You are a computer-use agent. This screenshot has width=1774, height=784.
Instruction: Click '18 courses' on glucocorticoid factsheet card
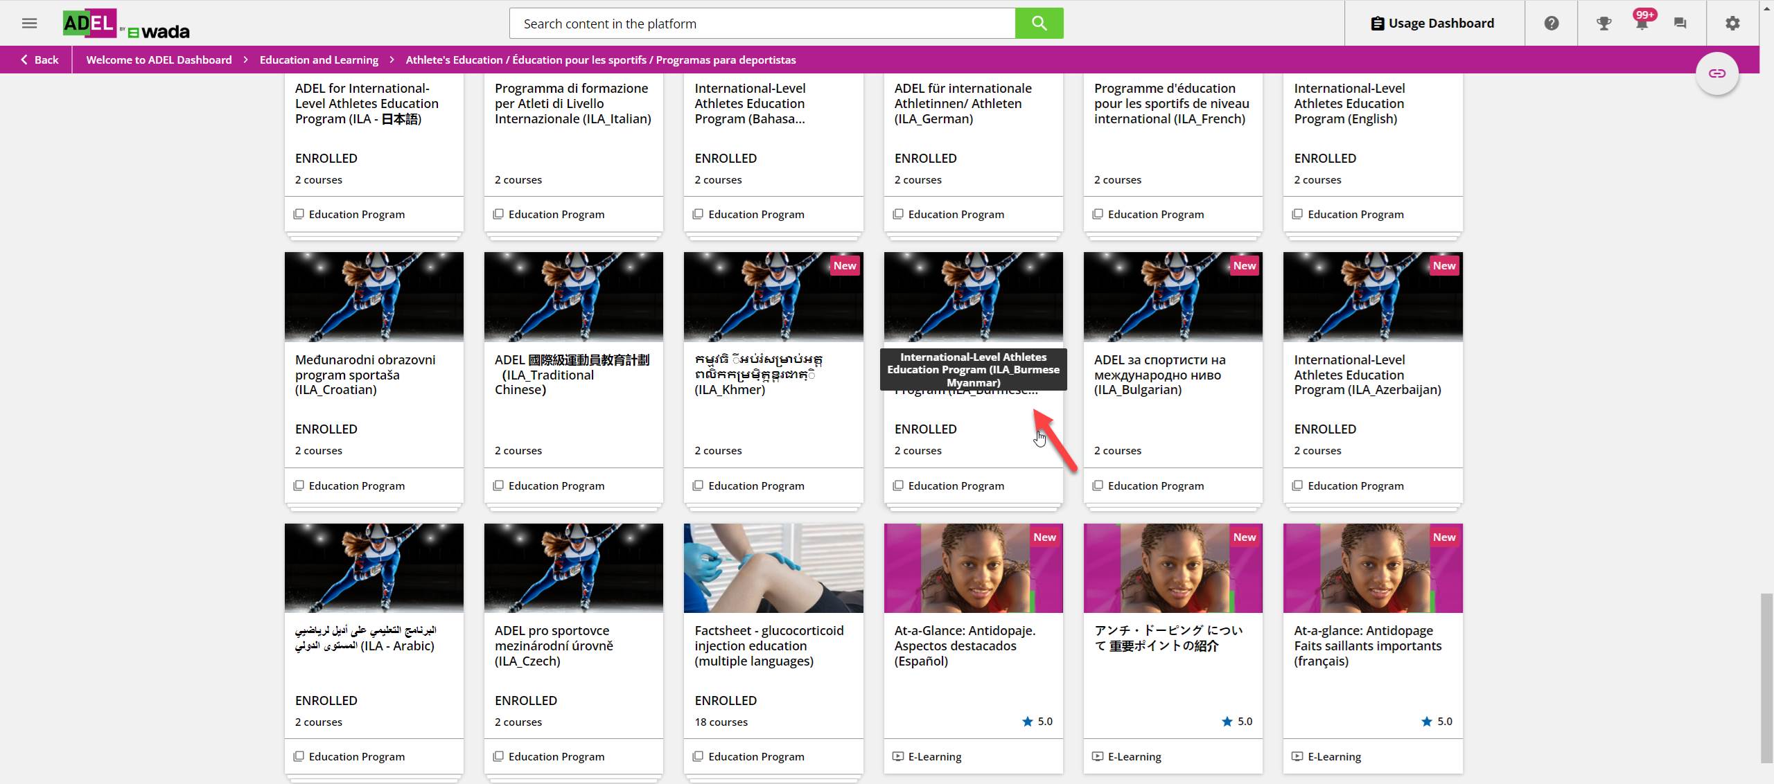721,722
